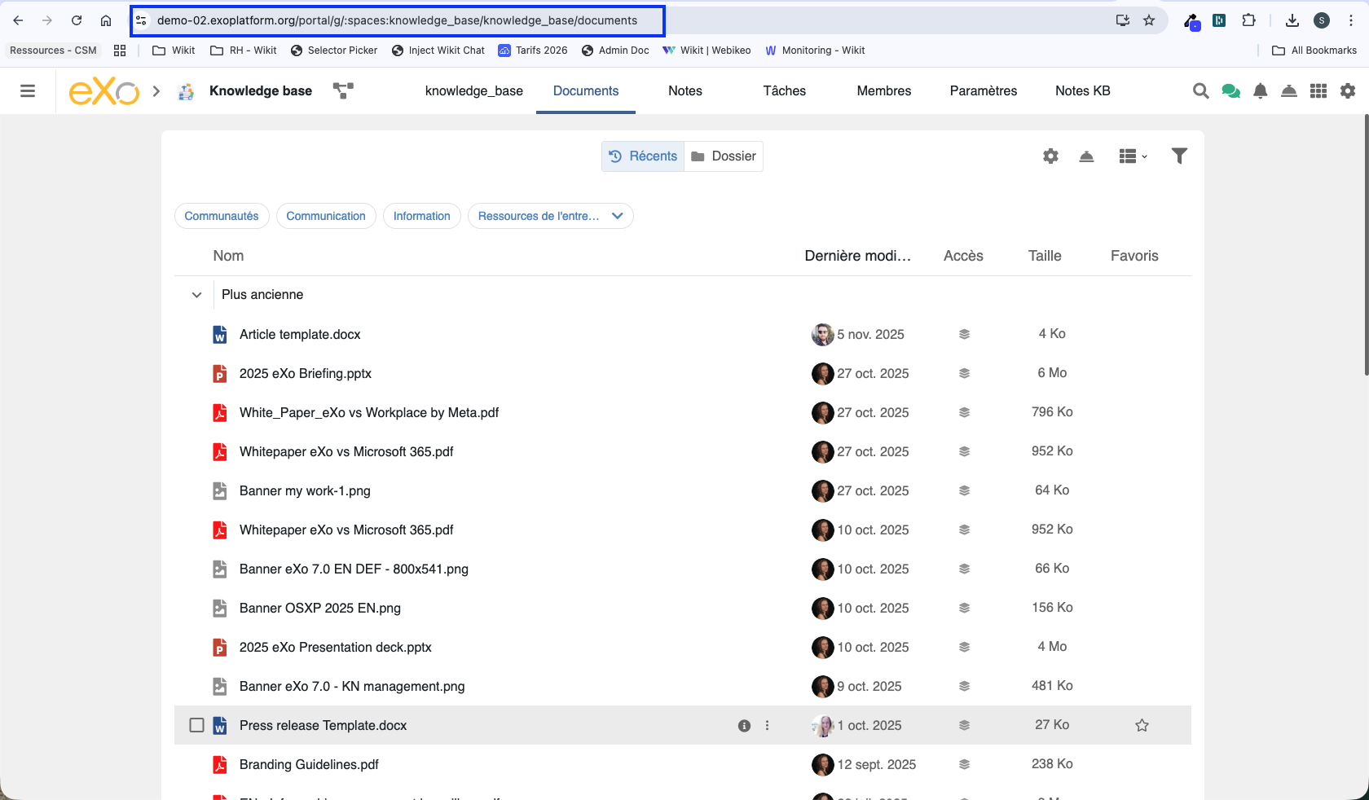
Task: Sort by the Favoris column header
Action: click(x=1134, y=256)
